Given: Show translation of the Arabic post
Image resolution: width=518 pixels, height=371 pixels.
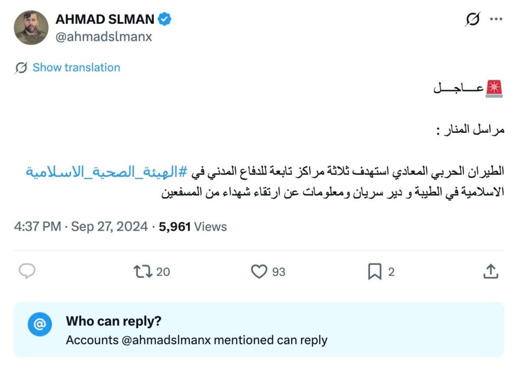Looking at the screenshot, I should 76,68.
